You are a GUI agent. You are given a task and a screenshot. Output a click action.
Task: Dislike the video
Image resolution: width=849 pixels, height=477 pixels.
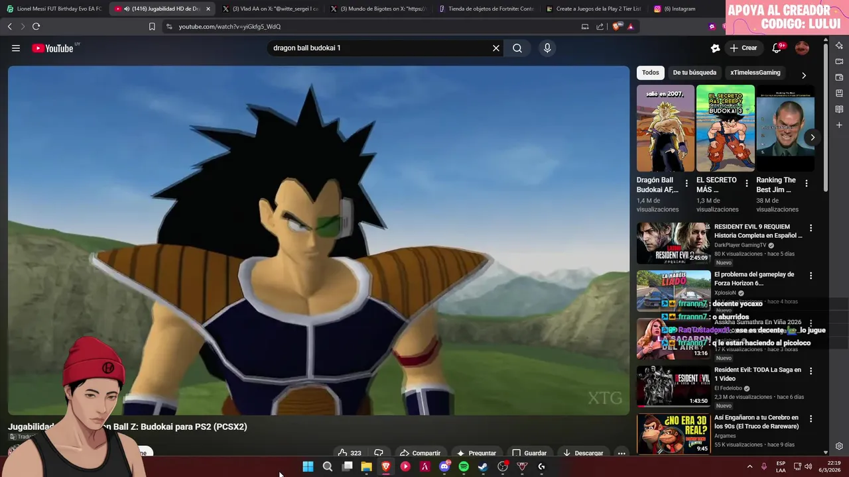(379, 453)
